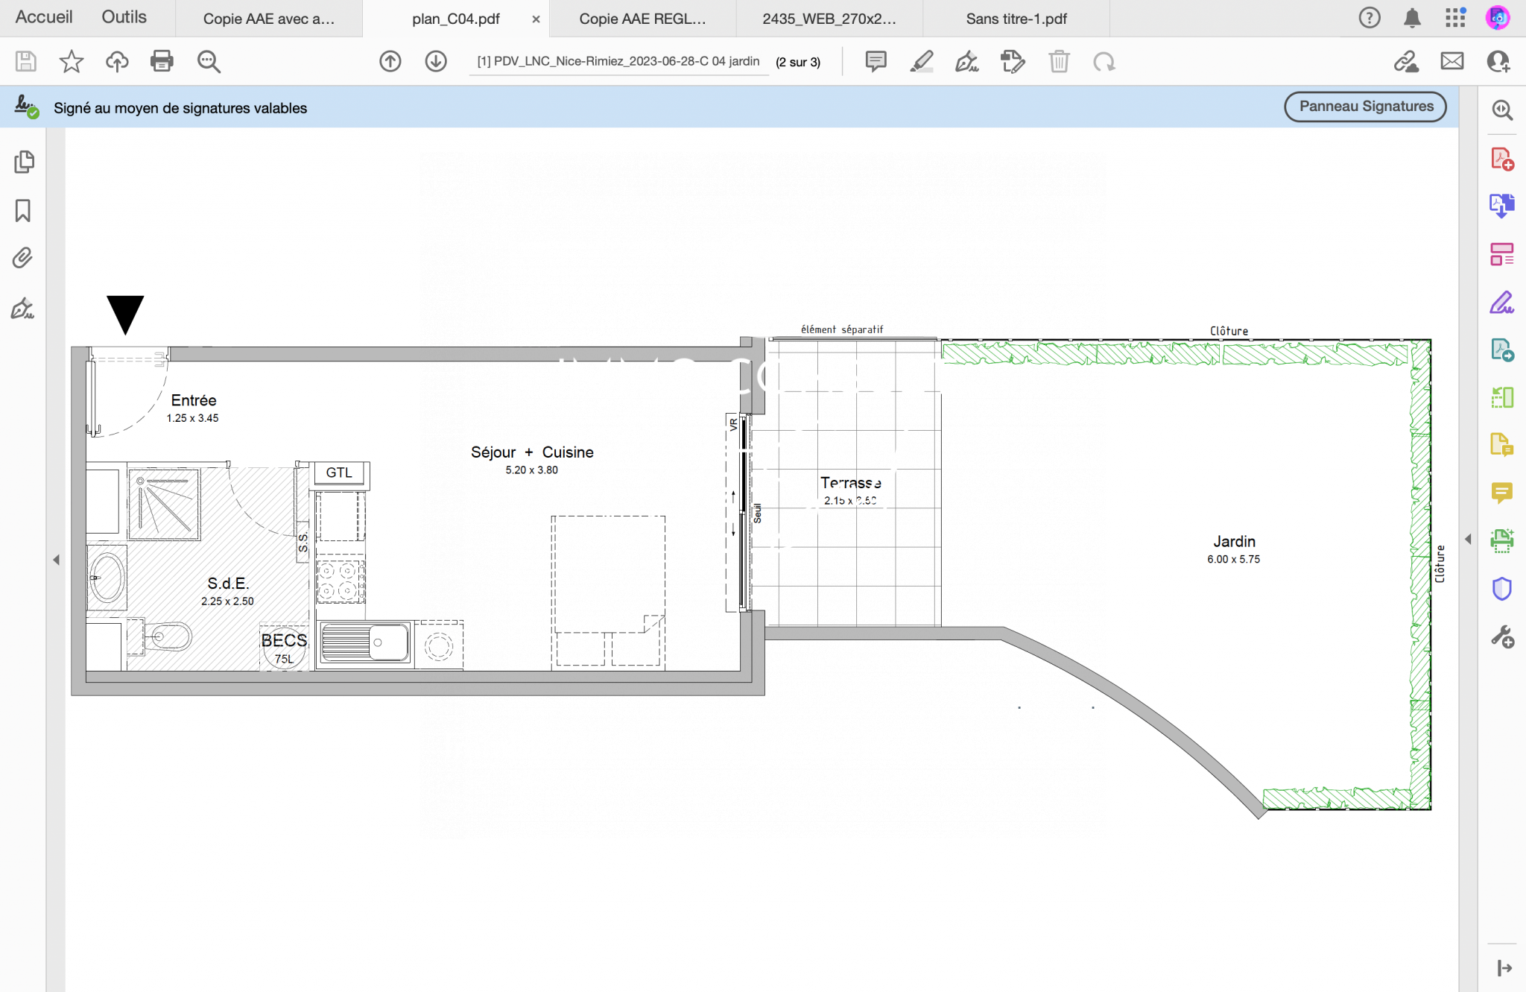
Task: Open zoom search tool in right pane
Action: pyautogui.click(x=1502, y=110)
